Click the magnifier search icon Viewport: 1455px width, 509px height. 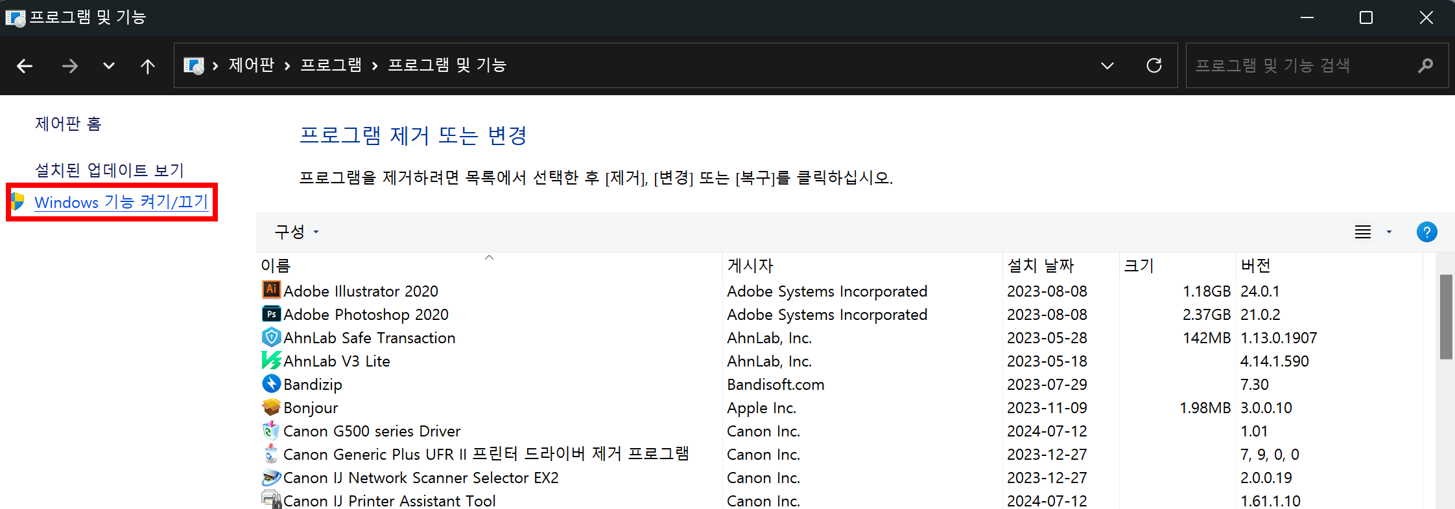pos(1425,65)
